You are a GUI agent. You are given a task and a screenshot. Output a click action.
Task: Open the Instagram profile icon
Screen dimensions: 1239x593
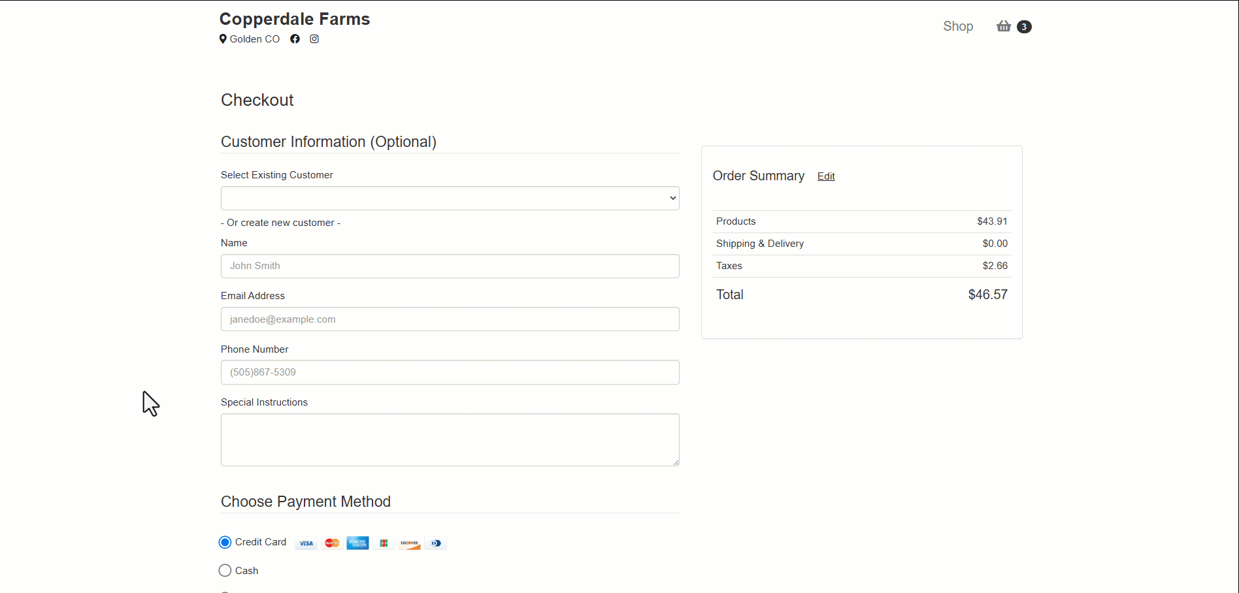tap(314, 39)
